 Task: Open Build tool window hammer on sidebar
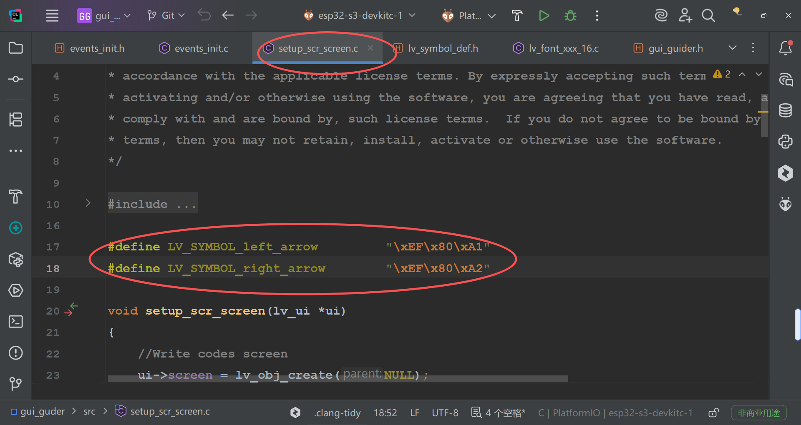(16, 196)
